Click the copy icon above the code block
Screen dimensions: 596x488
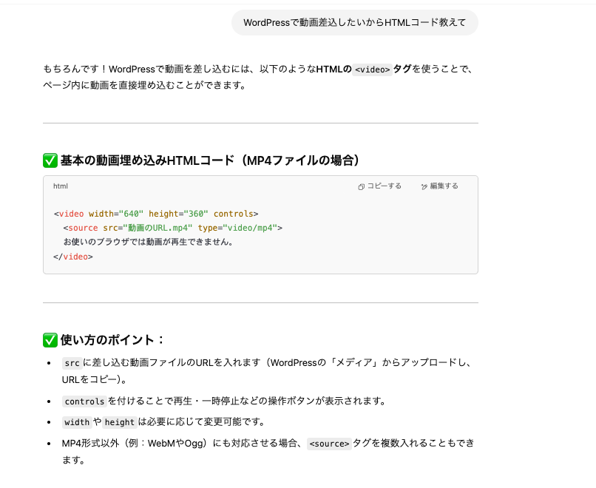click(x=360, y=186)
